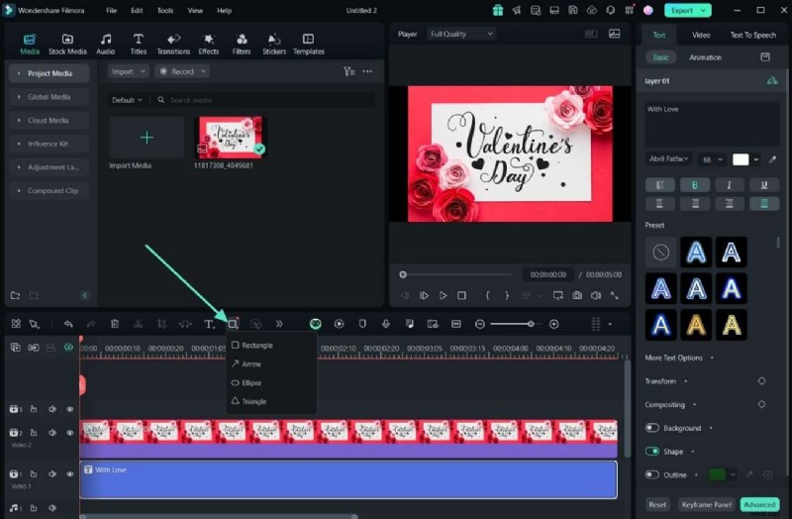Image resolution: width=792 pixels, height=519 pixels.
Task: Click the eyedropper color picker icon
Action: point(772,159)
